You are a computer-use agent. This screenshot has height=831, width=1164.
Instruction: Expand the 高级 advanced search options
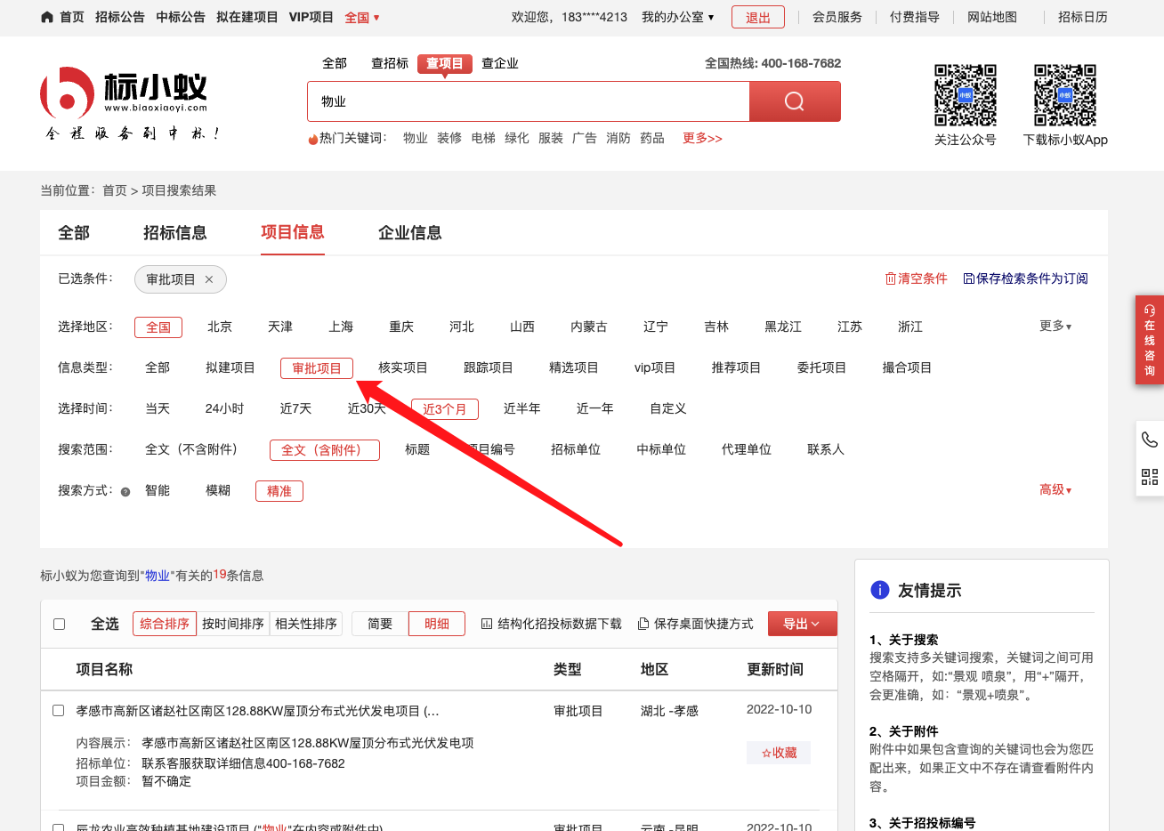(1055, 489)
